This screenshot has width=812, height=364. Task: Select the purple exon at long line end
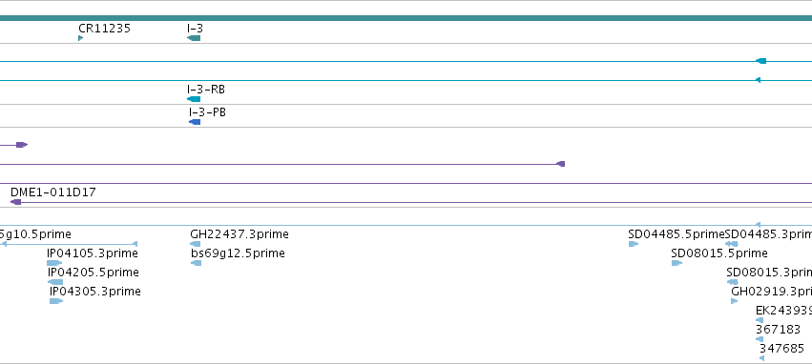pos(561,164)
